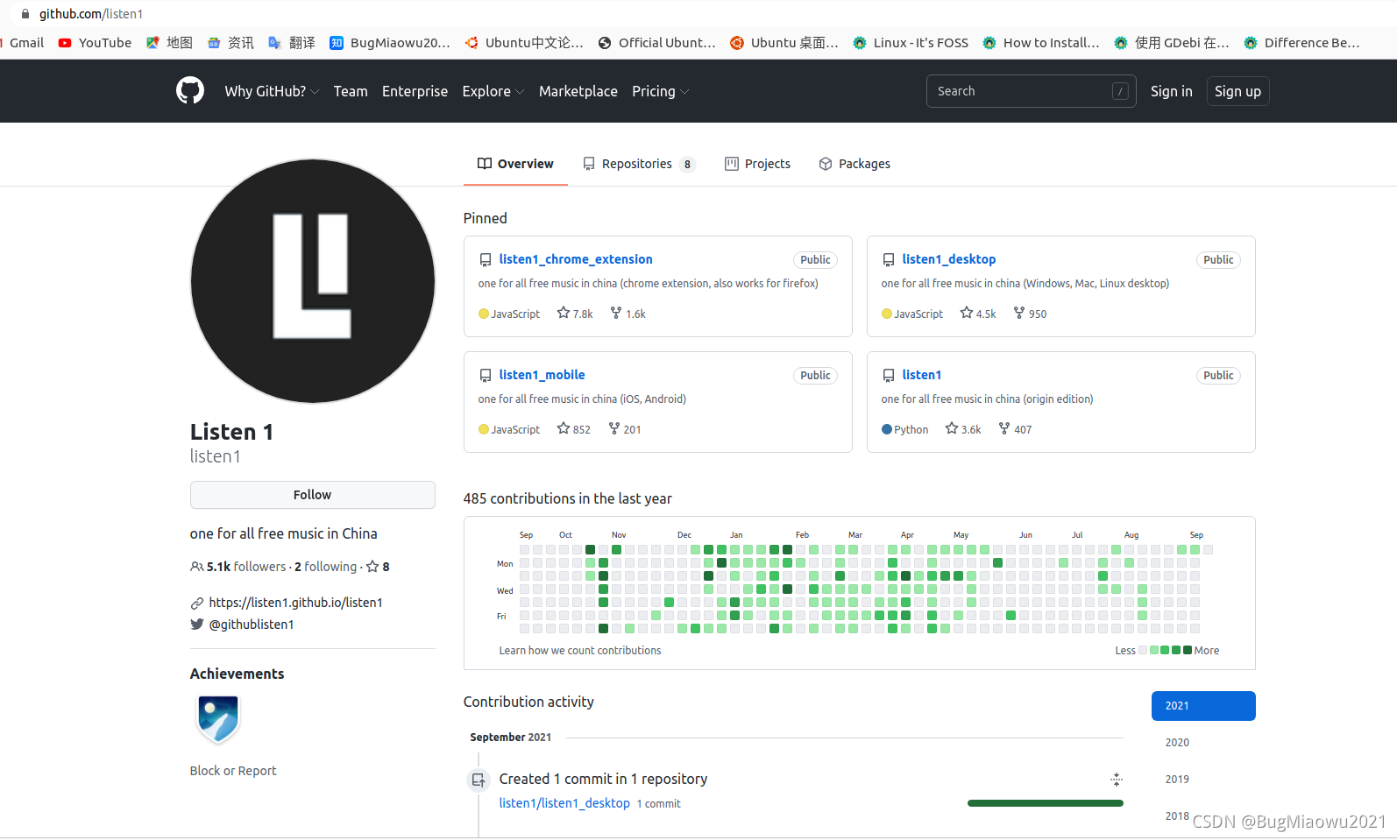Open the Gmail bookmark
Viewport: 1397px width, 840px height.
[22, 42]
